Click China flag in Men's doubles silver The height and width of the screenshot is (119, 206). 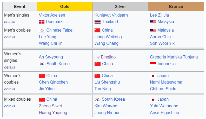point(97,30)
